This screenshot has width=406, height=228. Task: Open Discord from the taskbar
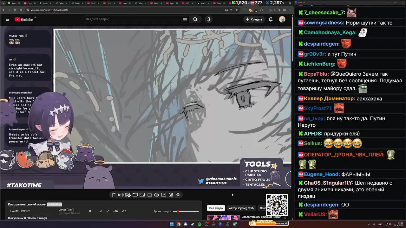[186, 224]
